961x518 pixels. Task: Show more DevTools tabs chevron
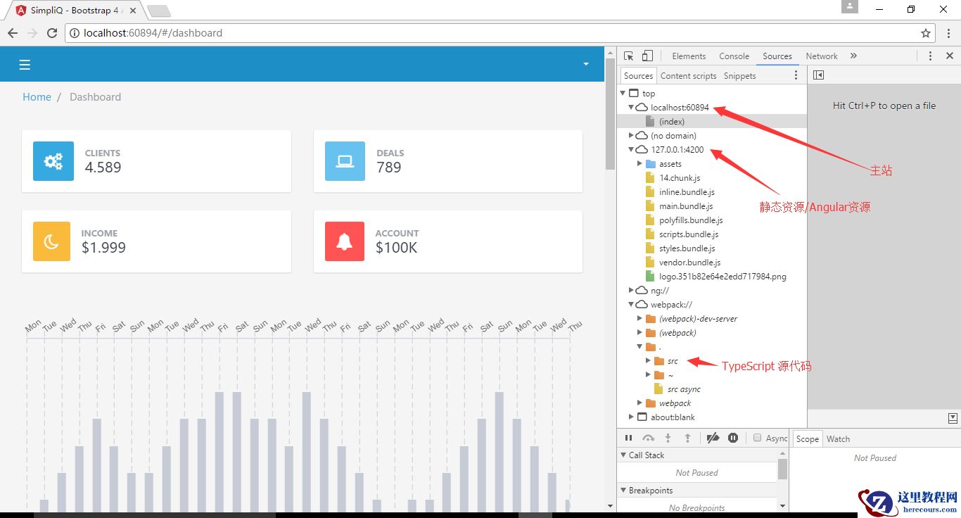pyautogui.click(x=853, y=56)
